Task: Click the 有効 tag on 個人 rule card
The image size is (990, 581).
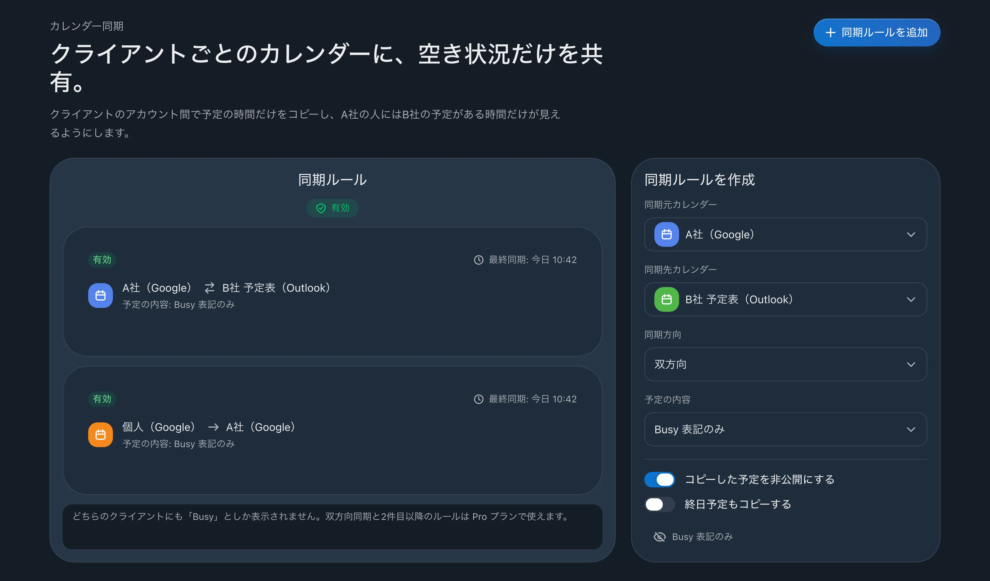Action: (102, 399)
